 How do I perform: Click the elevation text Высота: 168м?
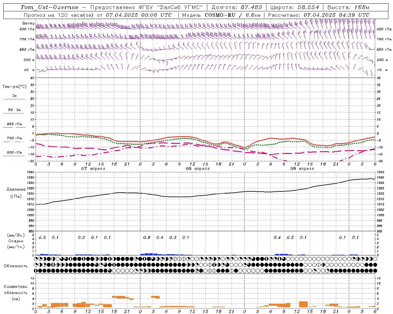coord(348,7)
